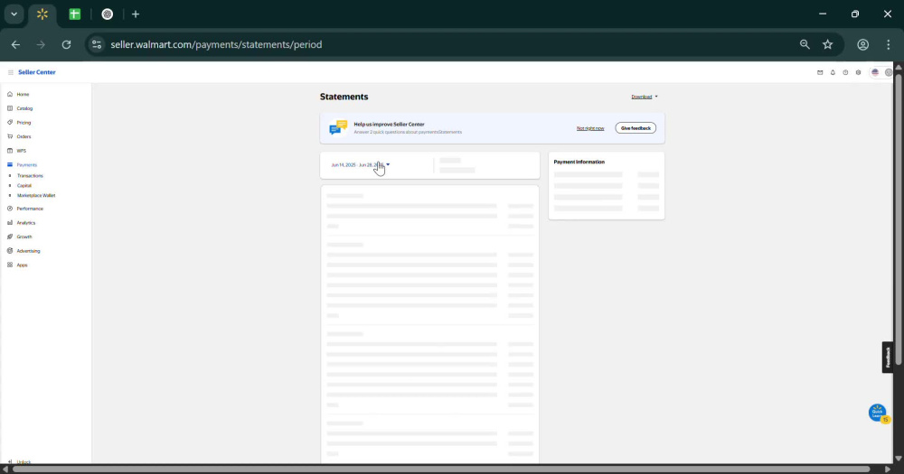This screenshot has width=904, height=474.
Task: Go back using the browser back arrow
Action: [x=15, y=44]
